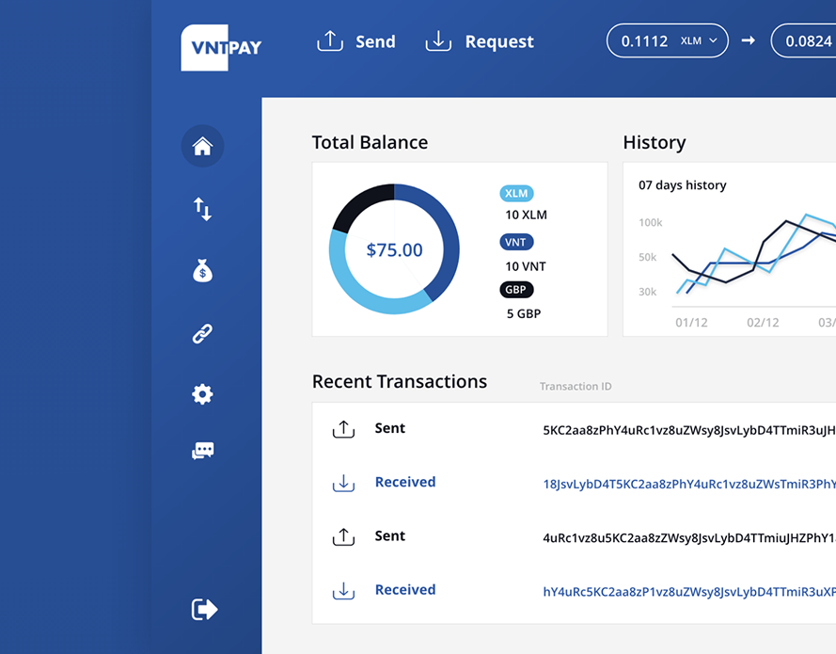The height and width of the screenshot is (654, 836).
Task: Select the GBP legend badge
Action: 516,290
